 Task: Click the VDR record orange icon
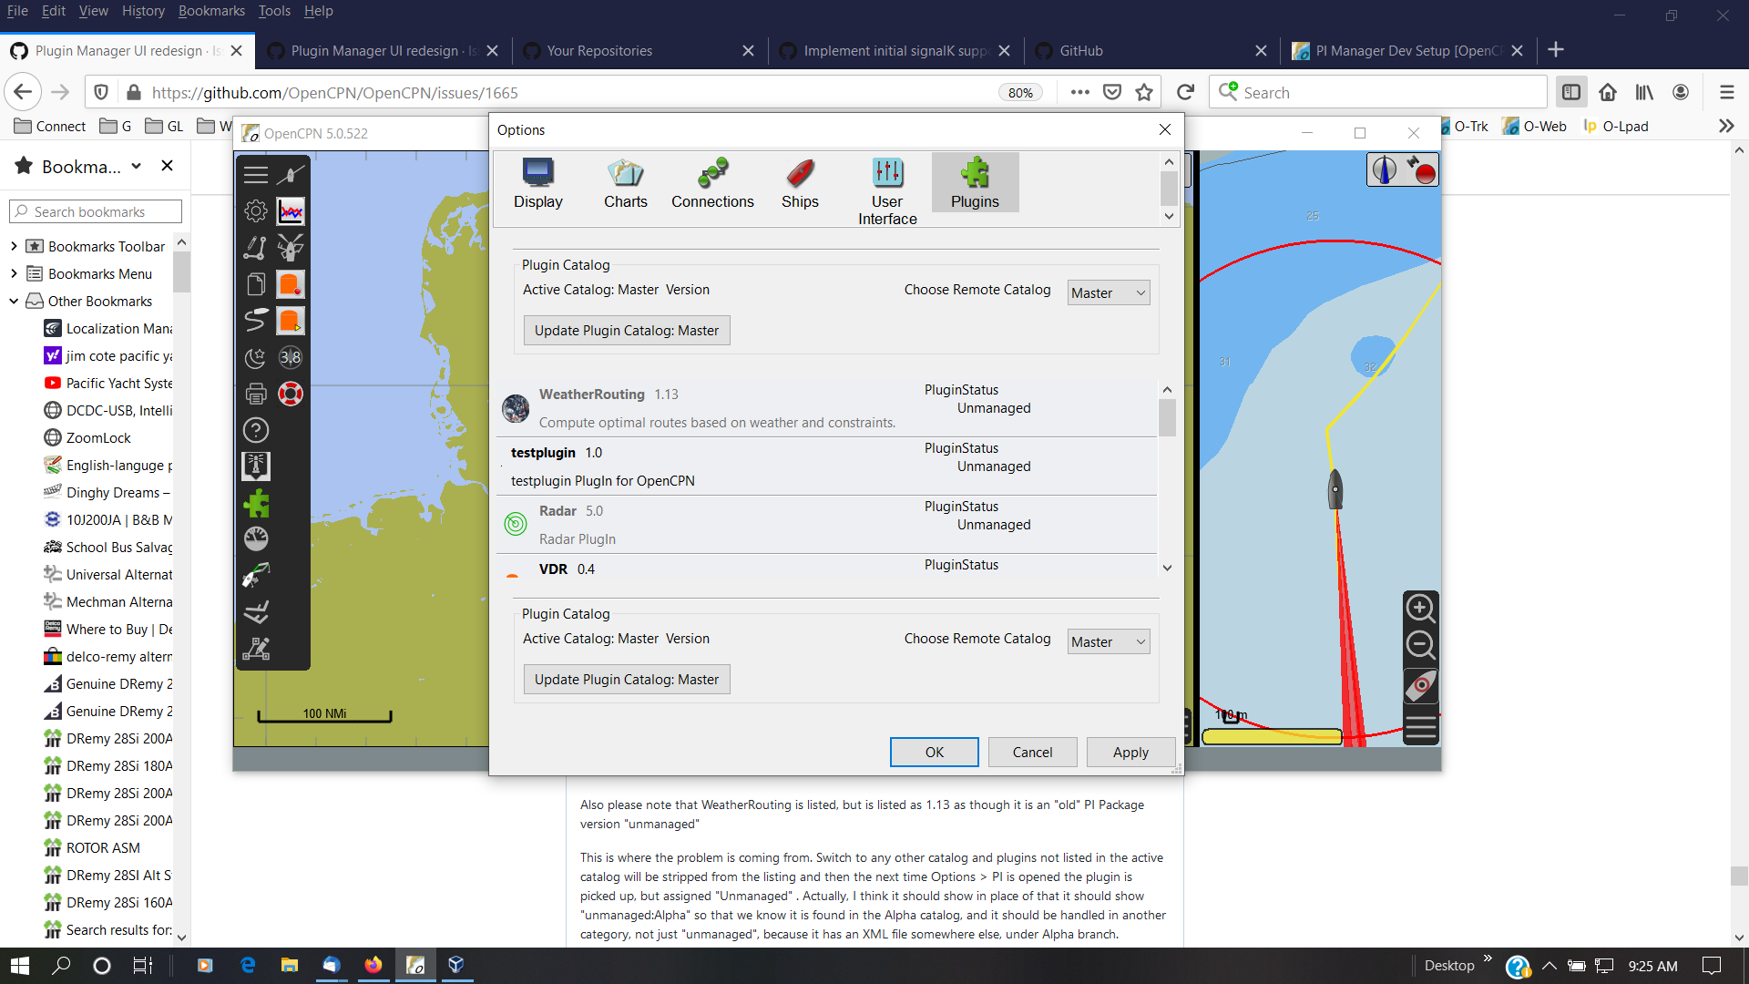pos(291,284)
